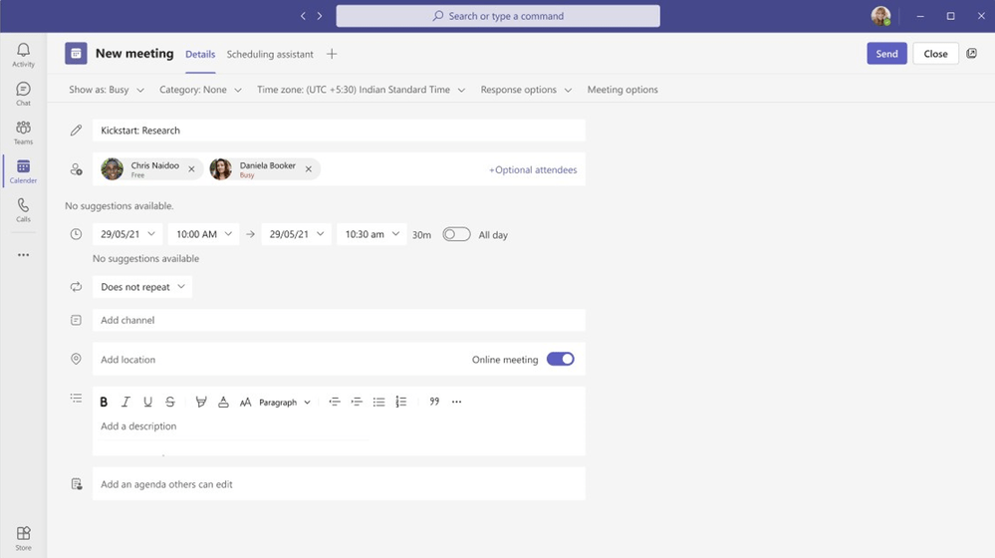Apply bold formatting in description editor

(x=104, y=403)
